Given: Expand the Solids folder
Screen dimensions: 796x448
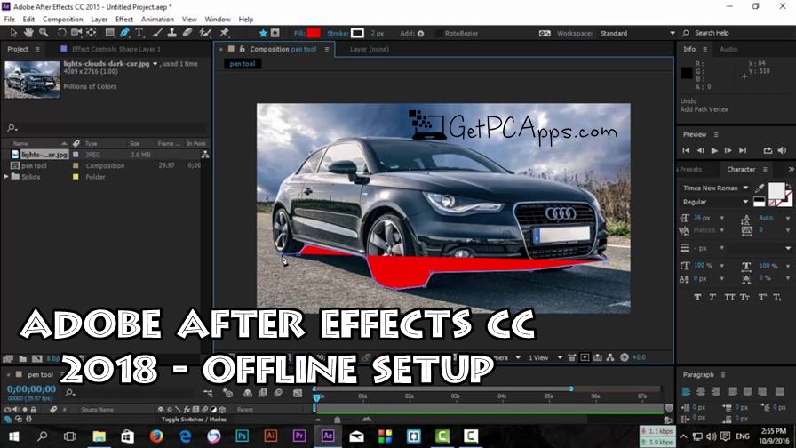Looking at the screenshot, I should click(6, 177).
